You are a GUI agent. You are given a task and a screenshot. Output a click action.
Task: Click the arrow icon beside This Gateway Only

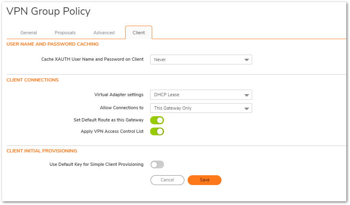(246, 108)
